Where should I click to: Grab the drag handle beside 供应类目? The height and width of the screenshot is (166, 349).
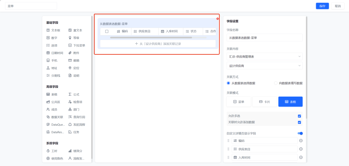(228, 149)
